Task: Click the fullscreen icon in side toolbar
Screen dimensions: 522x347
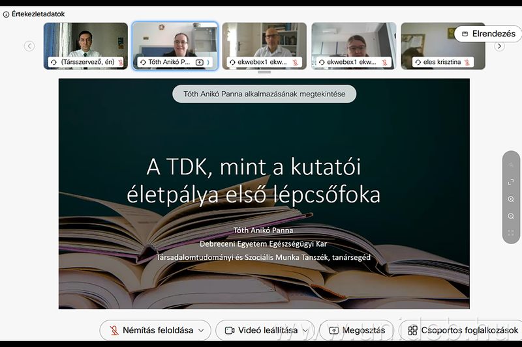Action: (x=511, y=182)
